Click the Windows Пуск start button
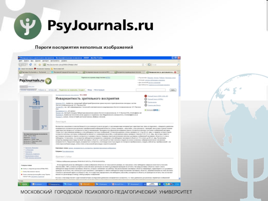 pyautogui.click(x=24, y=184)
